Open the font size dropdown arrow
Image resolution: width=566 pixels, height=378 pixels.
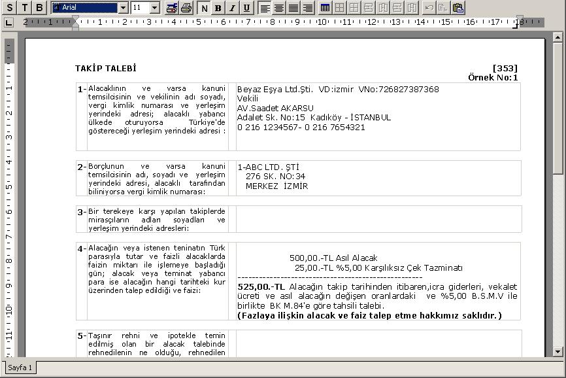(x=154, y=8)
